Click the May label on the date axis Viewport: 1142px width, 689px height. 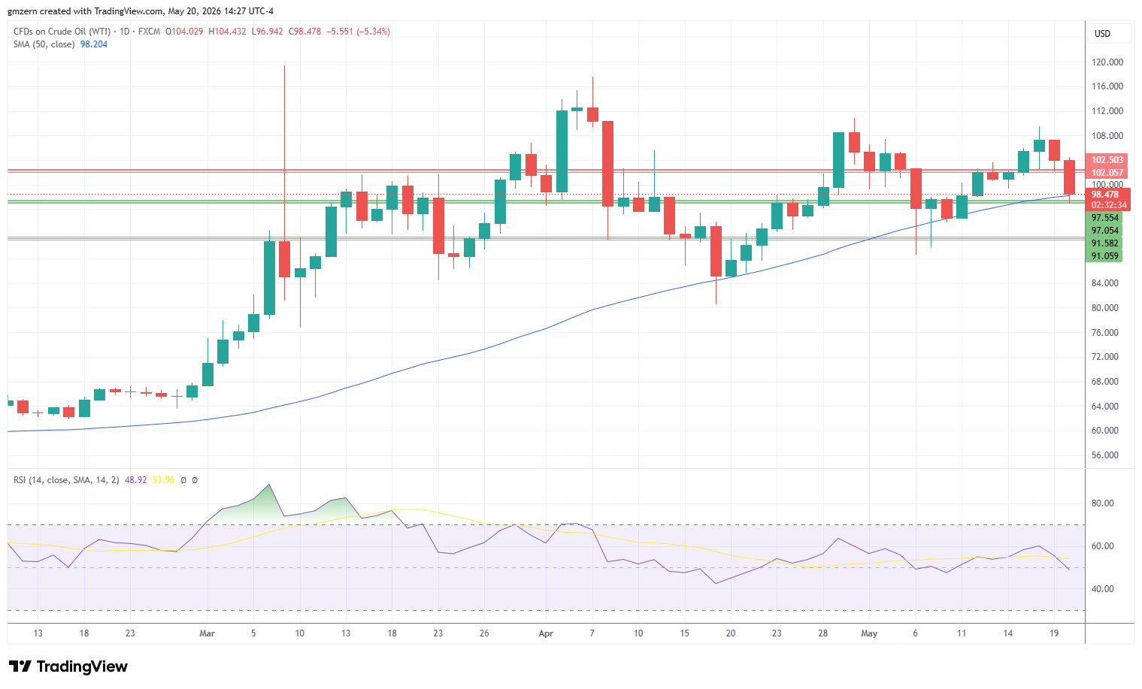(x=869, y=633)
